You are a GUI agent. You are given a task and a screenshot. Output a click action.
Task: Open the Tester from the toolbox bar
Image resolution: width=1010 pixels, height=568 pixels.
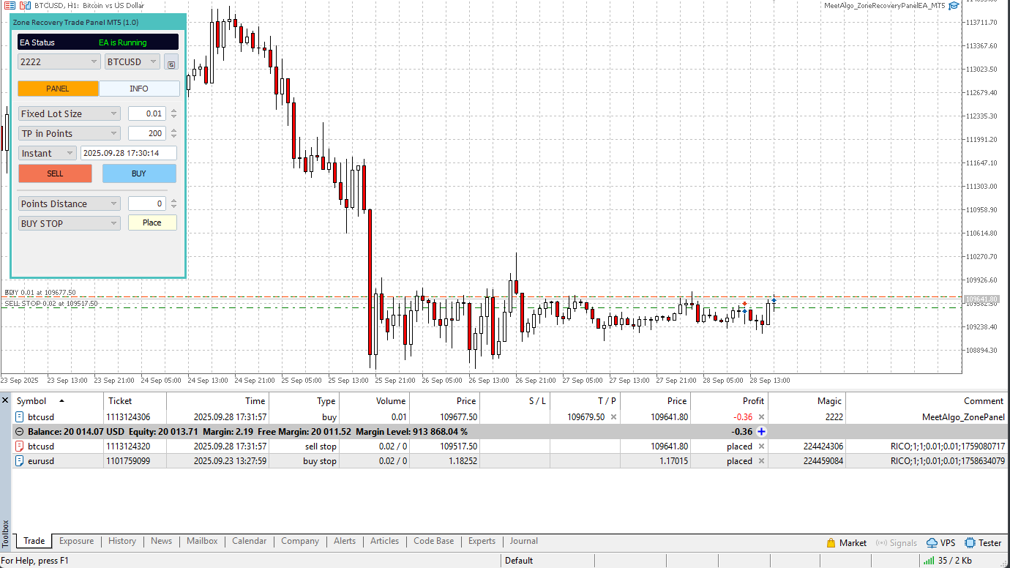(x=983, y=543)
